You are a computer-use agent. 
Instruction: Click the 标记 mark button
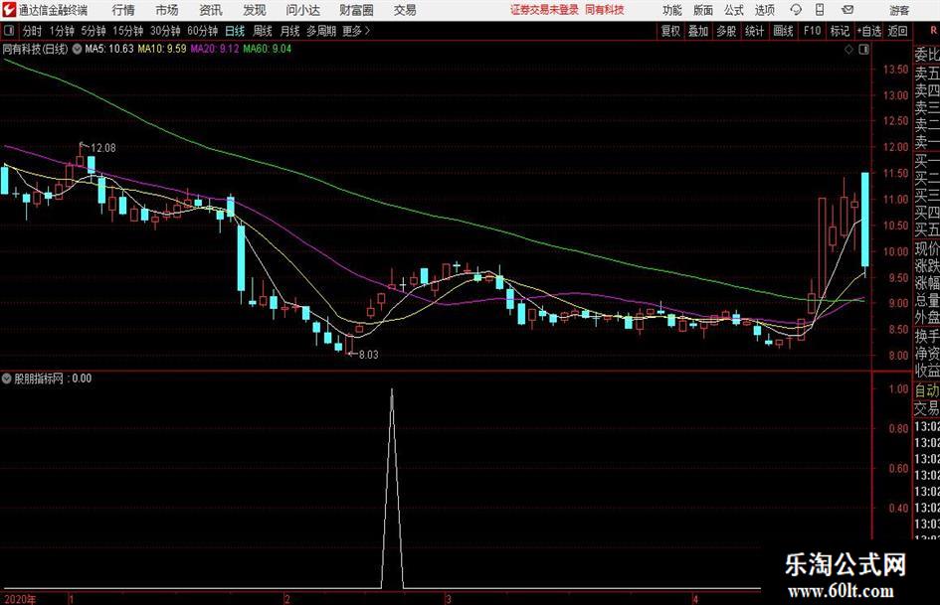tap(840, 31)
